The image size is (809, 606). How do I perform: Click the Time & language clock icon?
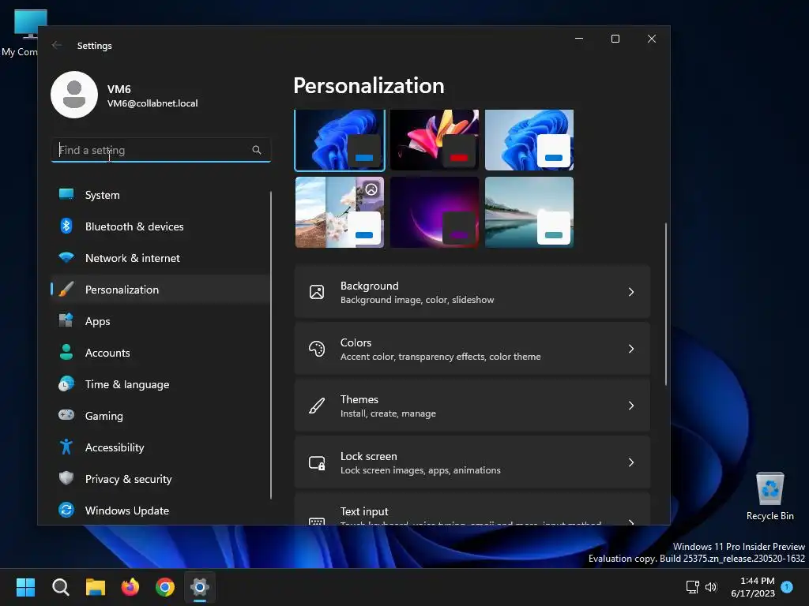click(66, 384)
